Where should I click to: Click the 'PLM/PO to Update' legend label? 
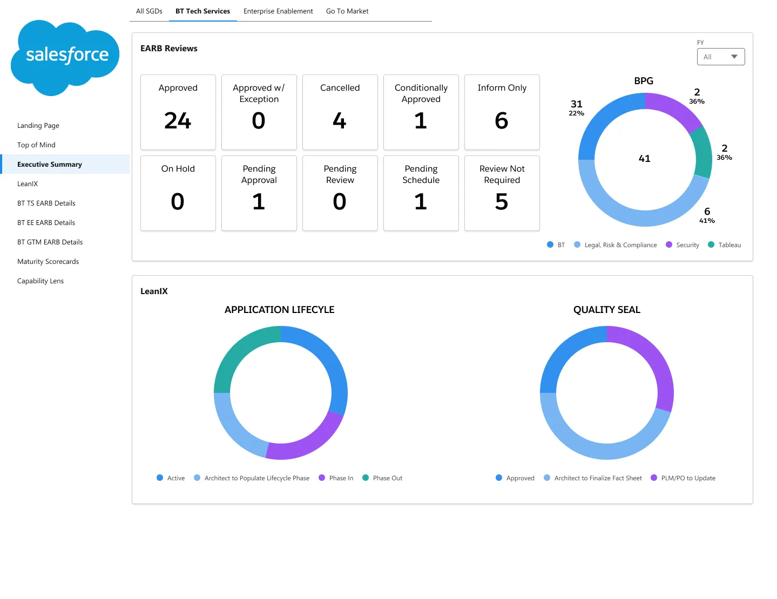point(688,478)
